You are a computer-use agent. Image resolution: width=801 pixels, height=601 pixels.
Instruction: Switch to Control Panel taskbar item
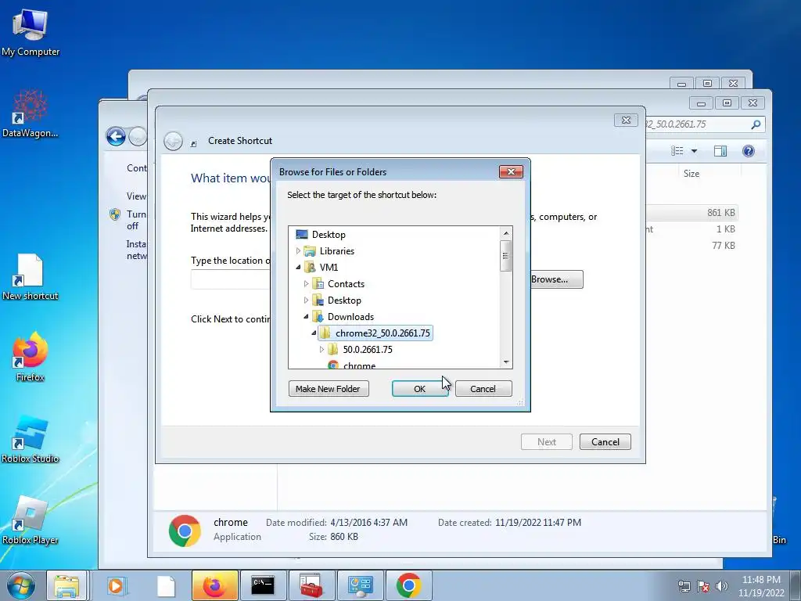click(x=360, y=585)
